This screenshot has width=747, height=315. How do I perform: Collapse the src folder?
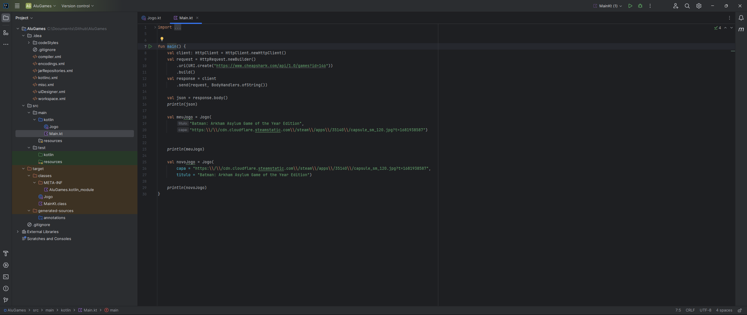tap(23, 106)
